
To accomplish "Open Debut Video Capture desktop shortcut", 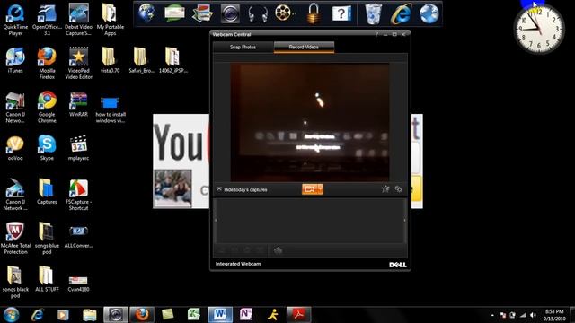I will [78, 19].
